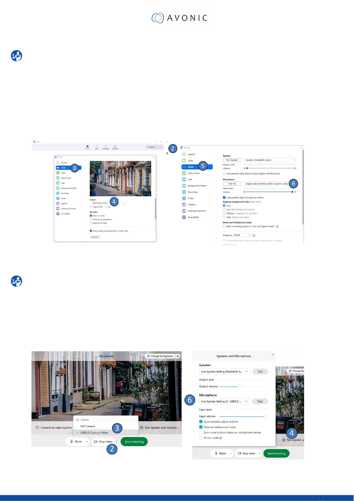Toggle Mirror my video checkbox
The height and width of the screenshot is (501, 354).
click(91, 216)
